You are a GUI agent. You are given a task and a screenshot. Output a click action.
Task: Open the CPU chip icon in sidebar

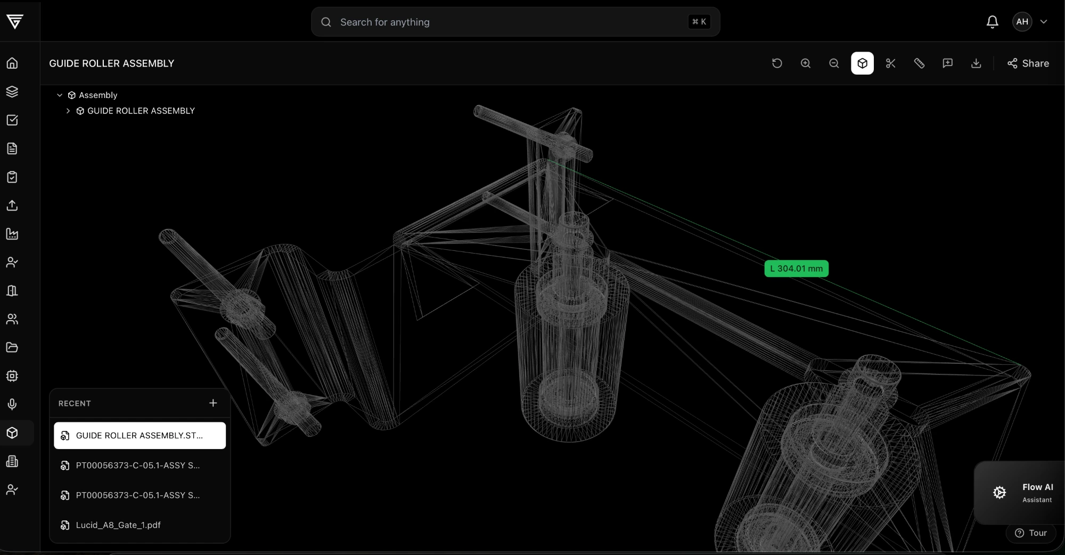[12, 376]
